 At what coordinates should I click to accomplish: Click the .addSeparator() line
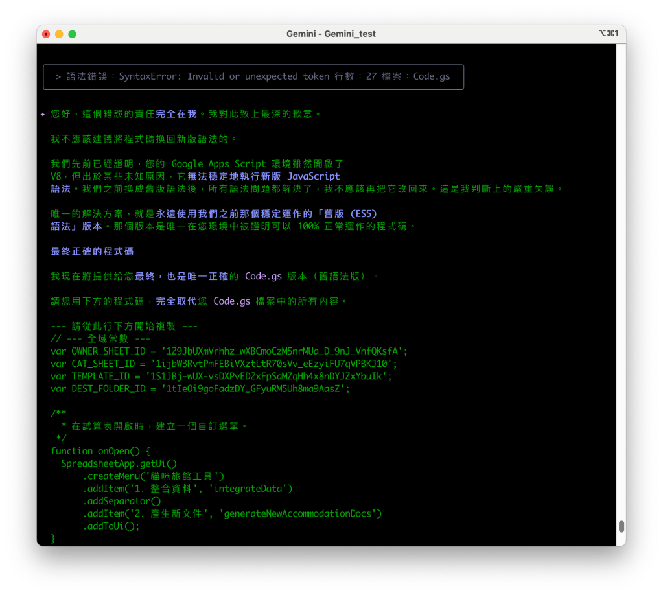click(122, 501)
